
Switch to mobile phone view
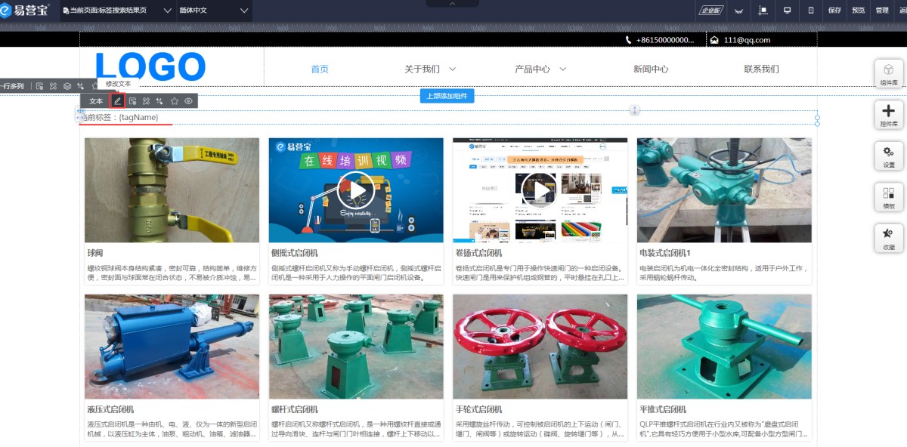[x=811, y=11]
